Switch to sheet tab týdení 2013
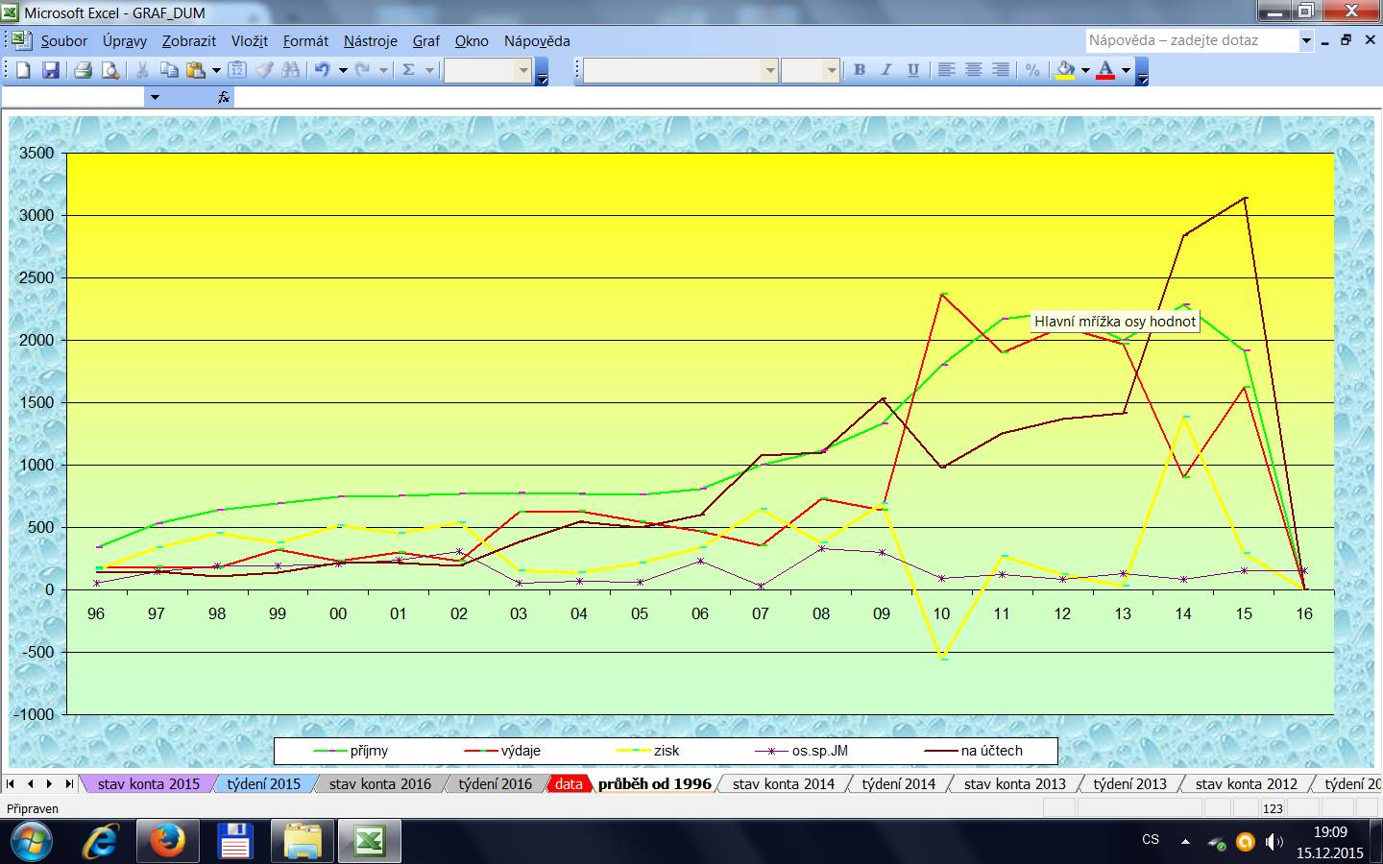The image size is (1383, 864). click(x=1130, y=784)
